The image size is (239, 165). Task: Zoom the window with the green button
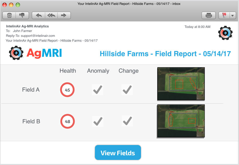pos(18,5)
